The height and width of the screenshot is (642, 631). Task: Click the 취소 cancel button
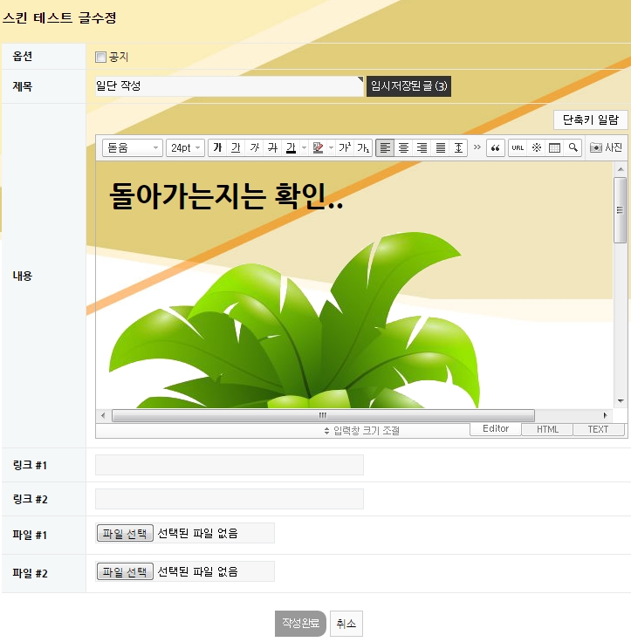(346, 624)
